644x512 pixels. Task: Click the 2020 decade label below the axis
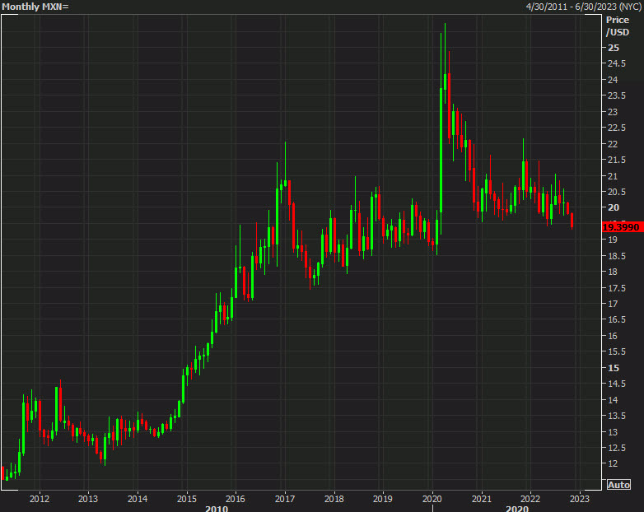point(517,509)
